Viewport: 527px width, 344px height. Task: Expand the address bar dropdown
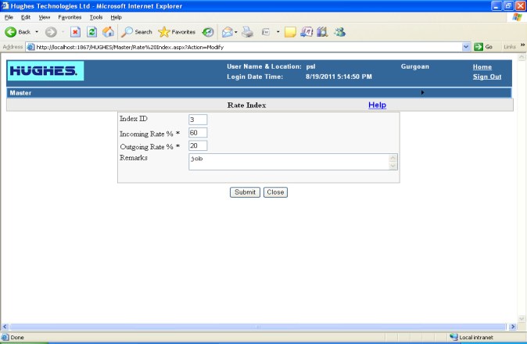[466, 47]
